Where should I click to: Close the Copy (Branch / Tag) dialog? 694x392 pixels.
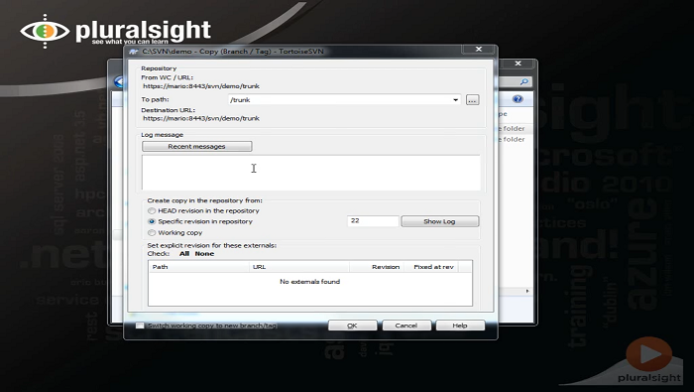coord(479,50)
